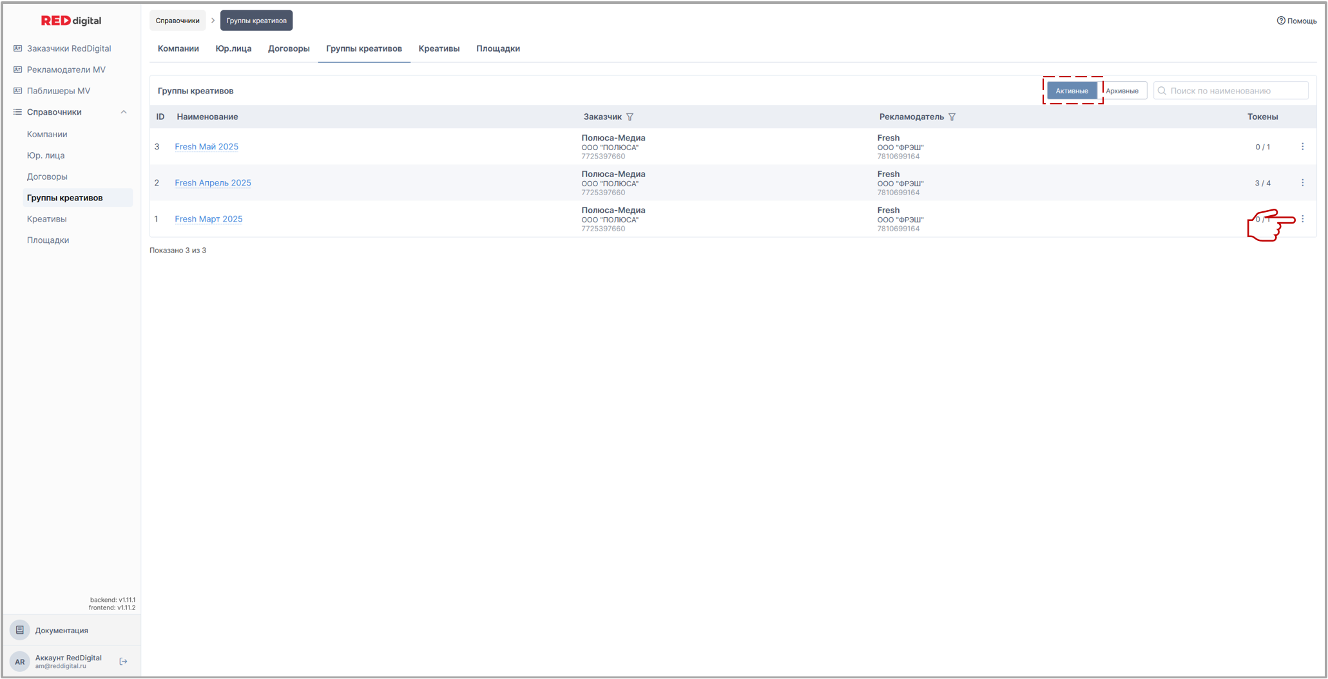Select the Площадки tab
The image size is (1328, 679).
coord(497,49)
